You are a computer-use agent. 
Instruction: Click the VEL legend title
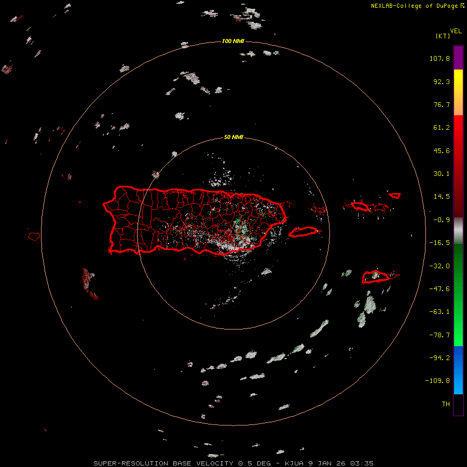[x=456, y=31]
